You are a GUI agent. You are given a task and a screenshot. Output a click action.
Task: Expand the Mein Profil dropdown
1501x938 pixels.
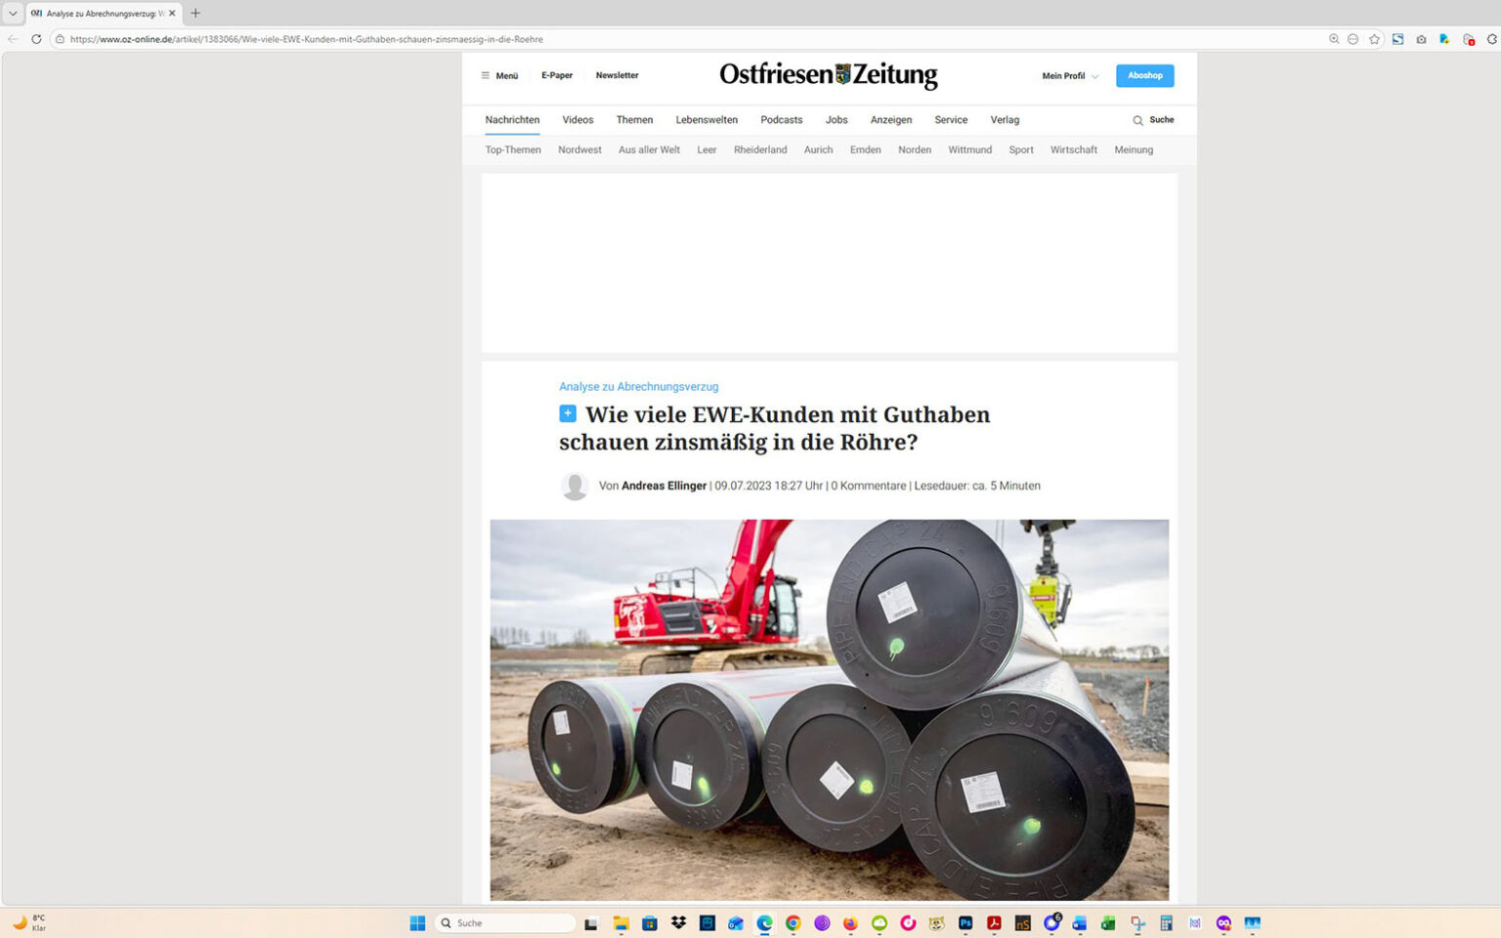[1069, 75]
